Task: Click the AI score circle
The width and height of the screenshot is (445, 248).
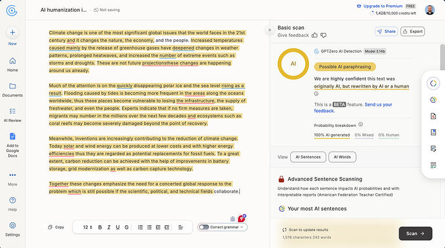Action: 293,64
